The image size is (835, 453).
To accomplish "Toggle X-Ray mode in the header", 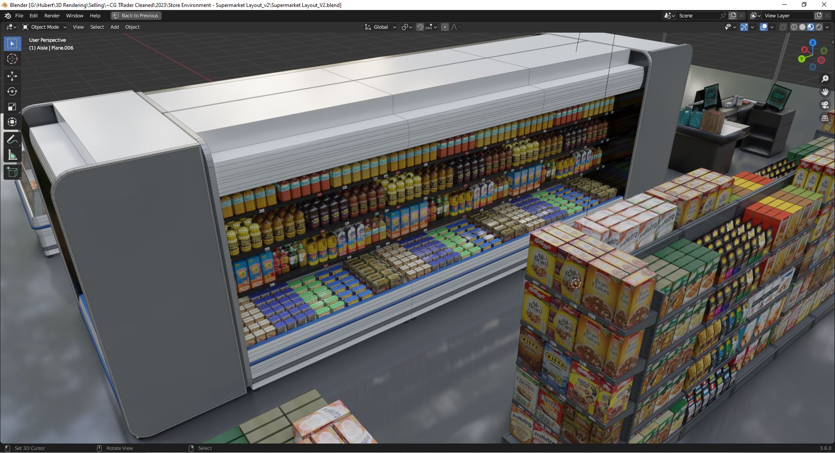I will point(783,27).
